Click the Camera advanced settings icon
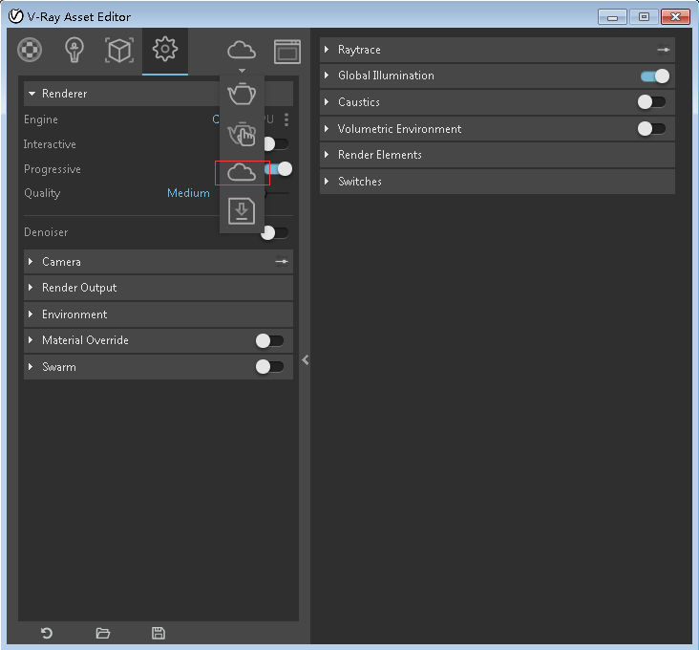Image resolution: width=699 pixels, height=650 pixels. pos(282,261)
